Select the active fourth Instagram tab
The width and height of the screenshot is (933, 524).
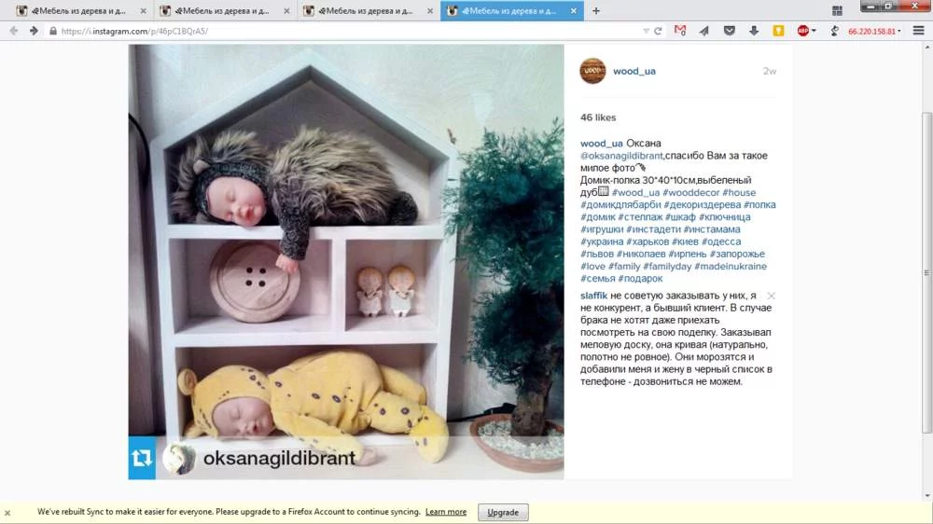point(511,10)
